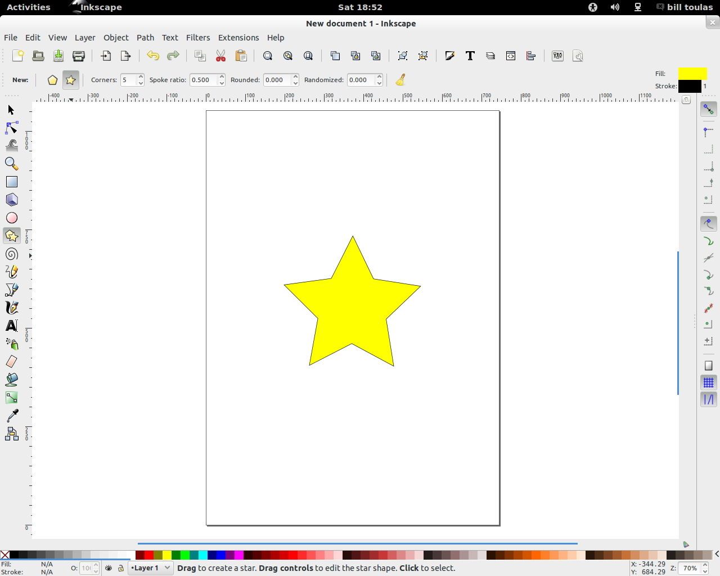Select the Node editing tool

coord(11,128)
